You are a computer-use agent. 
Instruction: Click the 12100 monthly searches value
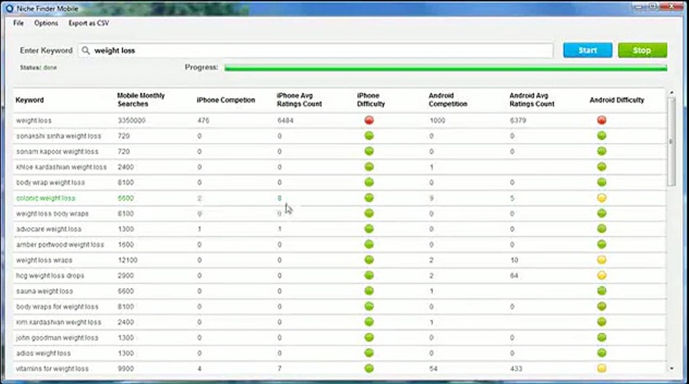coord(127,260)
